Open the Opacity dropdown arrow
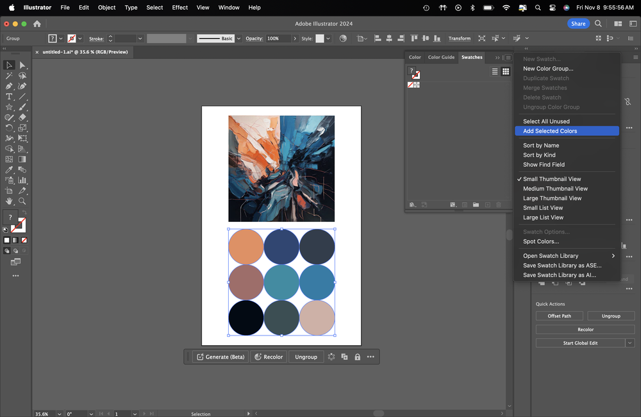Screen dimensions: 641x417 [x=294, y=38]
